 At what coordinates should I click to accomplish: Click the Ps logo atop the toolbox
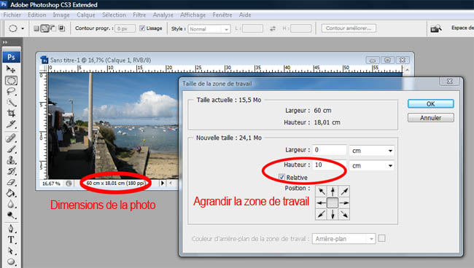tap(12, 57)
